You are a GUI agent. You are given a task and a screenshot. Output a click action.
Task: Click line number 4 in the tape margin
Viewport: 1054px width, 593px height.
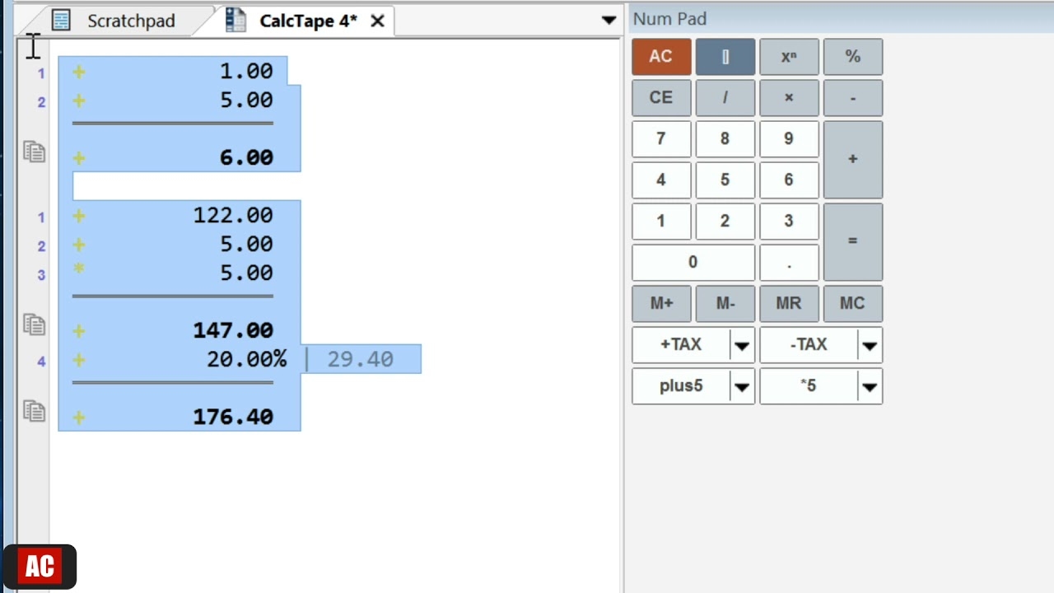(x=41, y=362)
